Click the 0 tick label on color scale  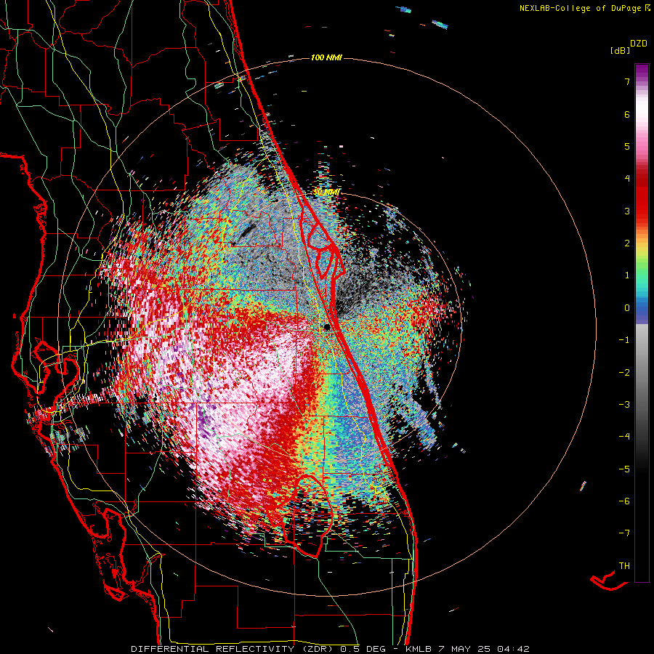coord(627,308)
